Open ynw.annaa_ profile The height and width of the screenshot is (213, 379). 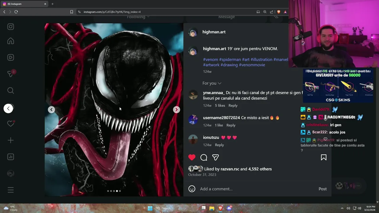[214, 93]
